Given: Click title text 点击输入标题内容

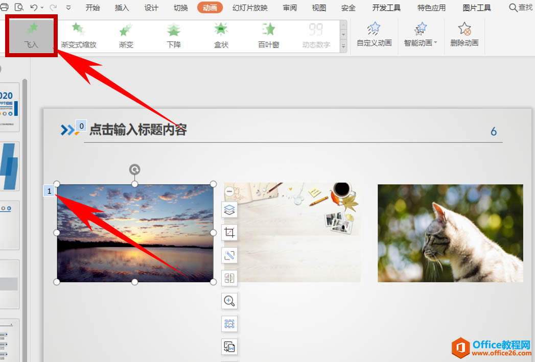Looking at the screenshot, I should 138,130.
